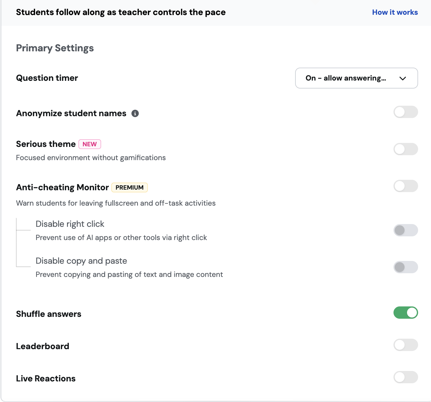Click the Shuffle answers label
Viewport: 431px width, 402px height.
(49, 314)
